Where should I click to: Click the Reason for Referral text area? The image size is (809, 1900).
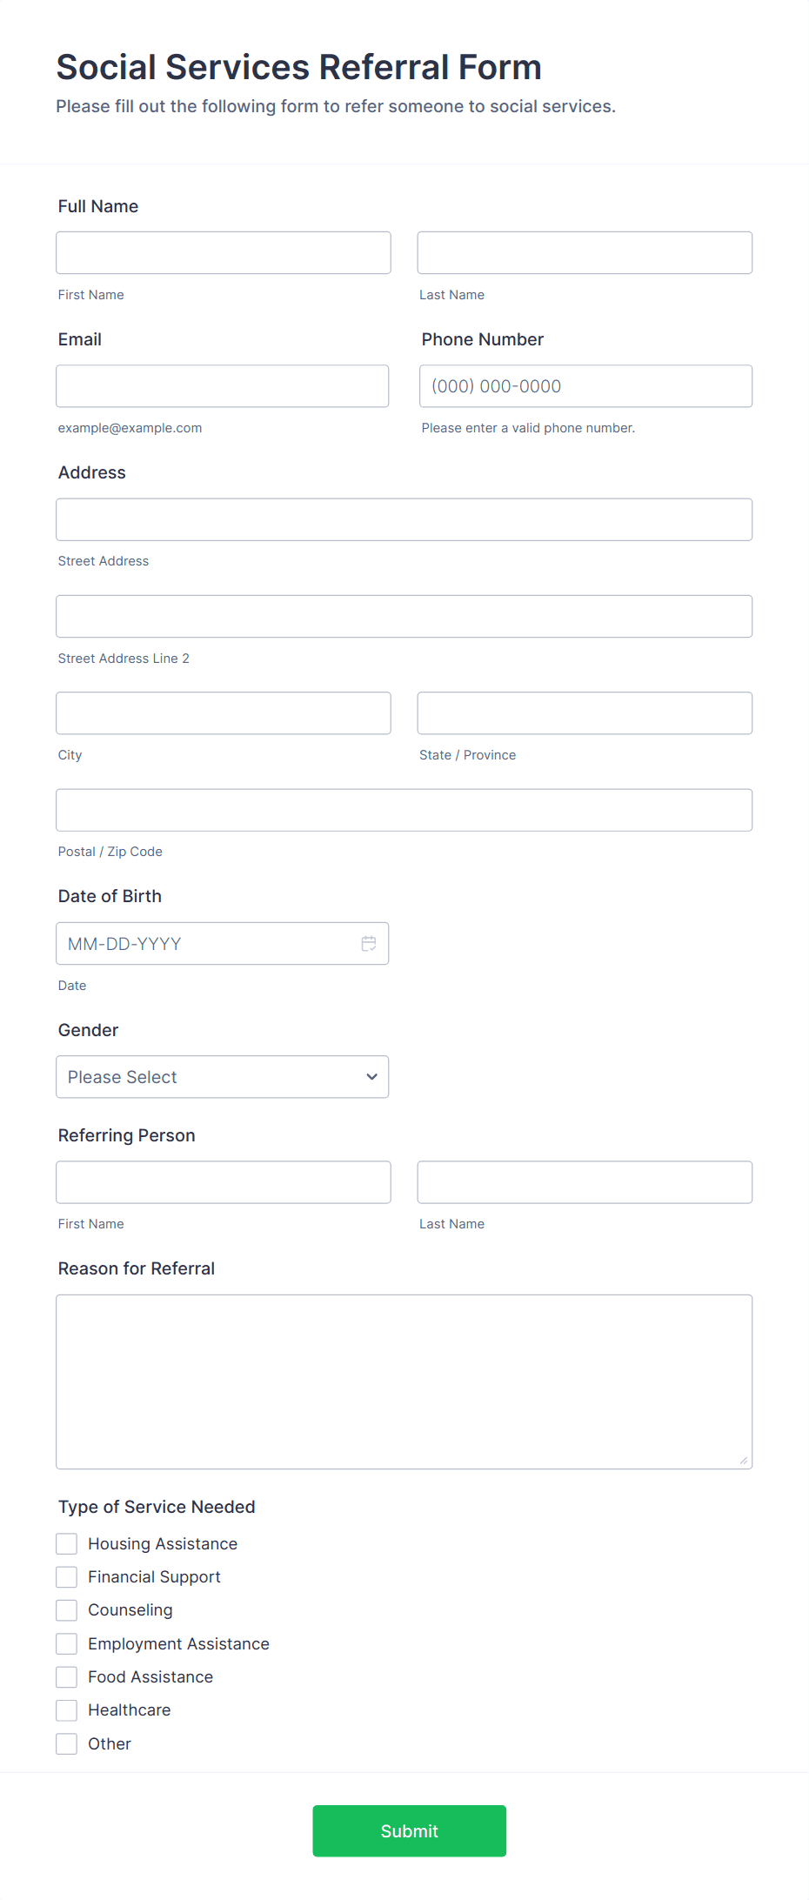(404, 1379)
